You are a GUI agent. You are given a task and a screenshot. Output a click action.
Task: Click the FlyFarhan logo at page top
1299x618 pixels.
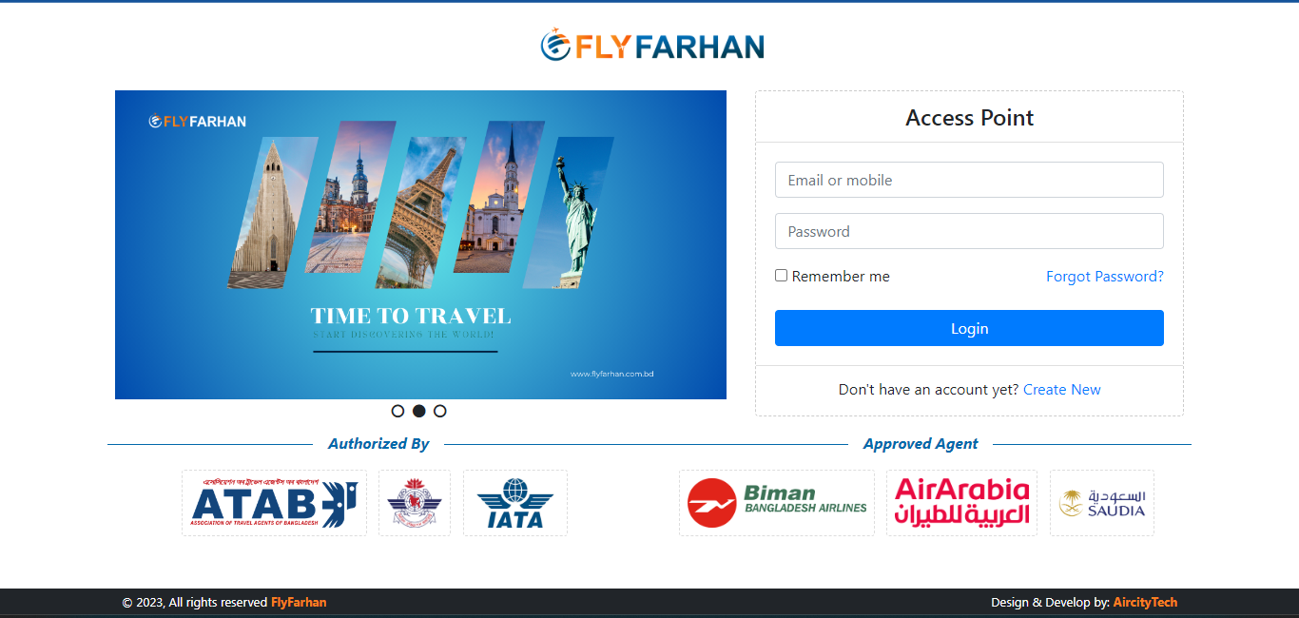(x=652, y=46)
